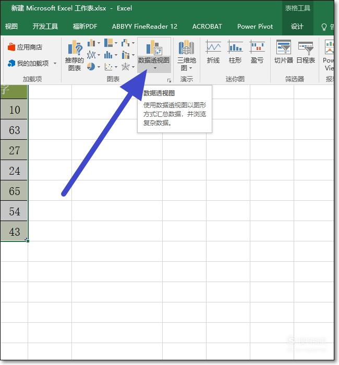339x365 pixels.
Task: Expand line chart dropdown arrow
Action: (x=99, y=55)
